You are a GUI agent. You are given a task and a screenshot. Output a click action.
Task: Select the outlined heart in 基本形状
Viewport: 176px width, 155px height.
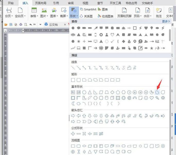152,98
